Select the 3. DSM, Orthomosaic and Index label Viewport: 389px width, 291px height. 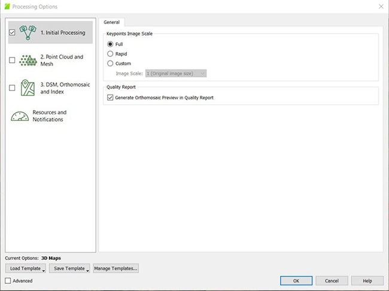[x=65, y=88]
